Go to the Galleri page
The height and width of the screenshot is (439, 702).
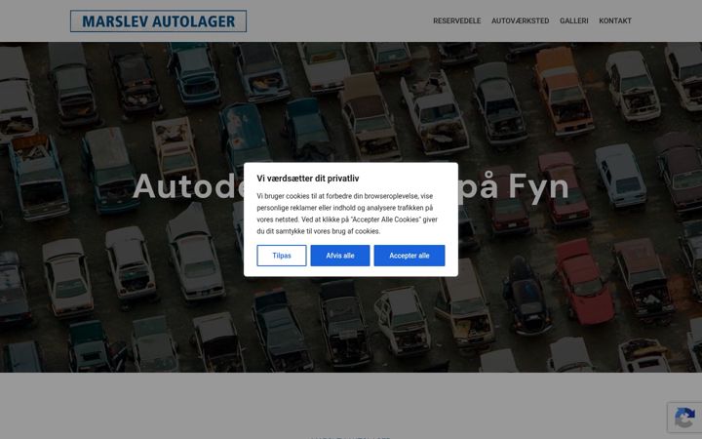coord(573,20)
